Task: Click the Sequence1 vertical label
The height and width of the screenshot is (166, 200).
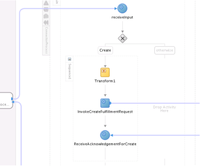Action: click(70, 71)
